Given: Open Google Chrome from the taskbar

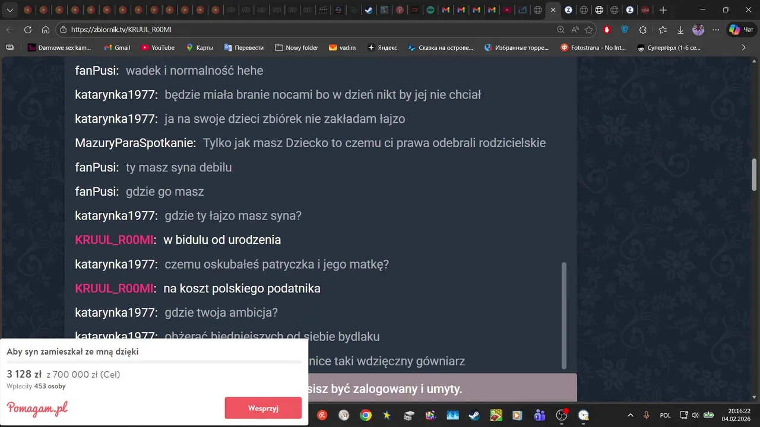Looking at the screenshot, I should pos(366,415).
